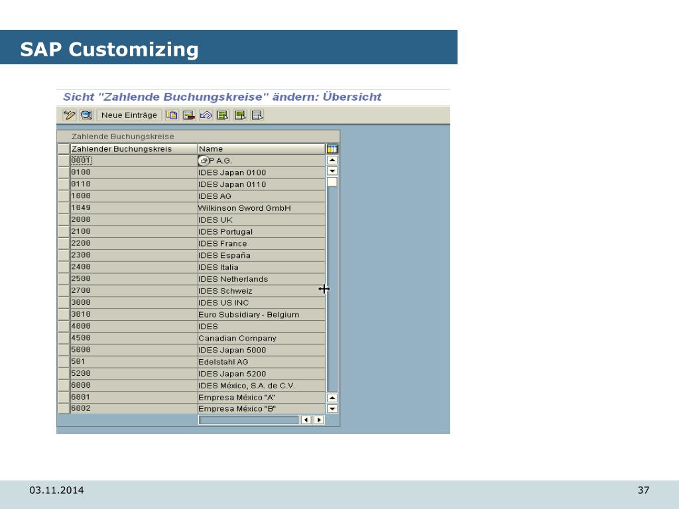Click the name cell Edelstahl AG

coord(261,362)
